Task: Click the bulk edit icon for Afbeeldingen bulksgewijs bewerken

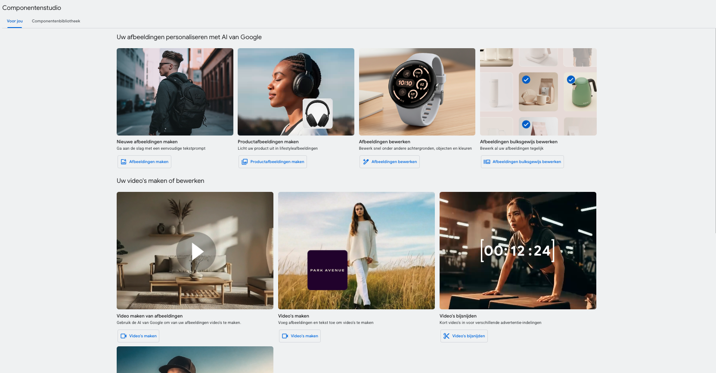Action: point(487,162)
